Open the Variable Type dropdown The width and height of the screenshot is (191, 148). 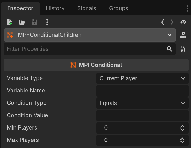pyautogui.click(x=142, y=78)
